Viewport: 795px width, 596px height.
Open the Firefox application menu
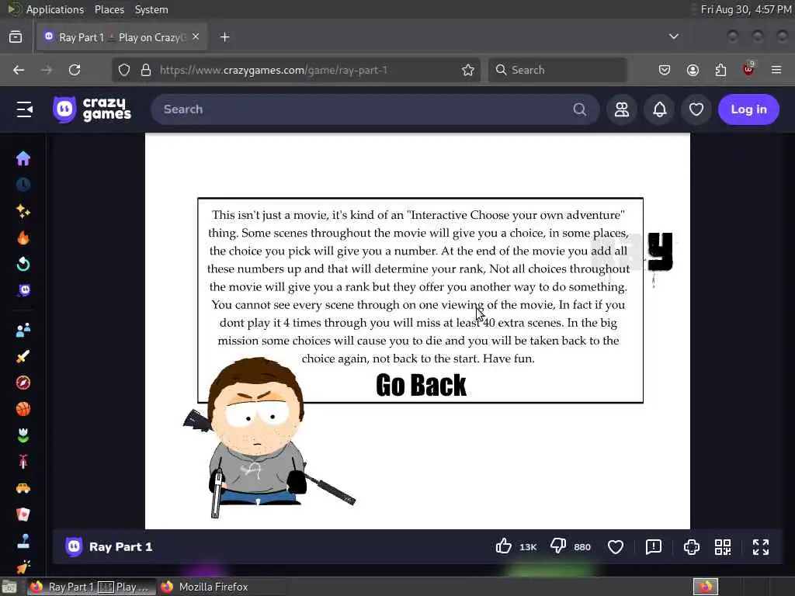coord(776,70)
